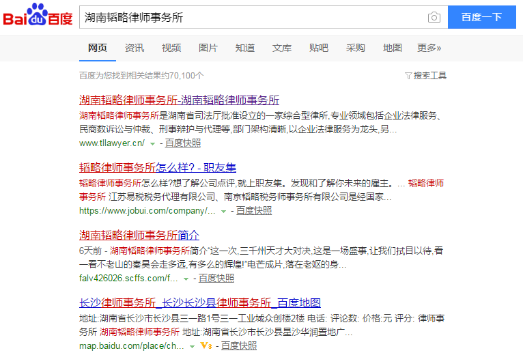Open the 知道 tab
The image size is (523, 355).
click(245, 48)
